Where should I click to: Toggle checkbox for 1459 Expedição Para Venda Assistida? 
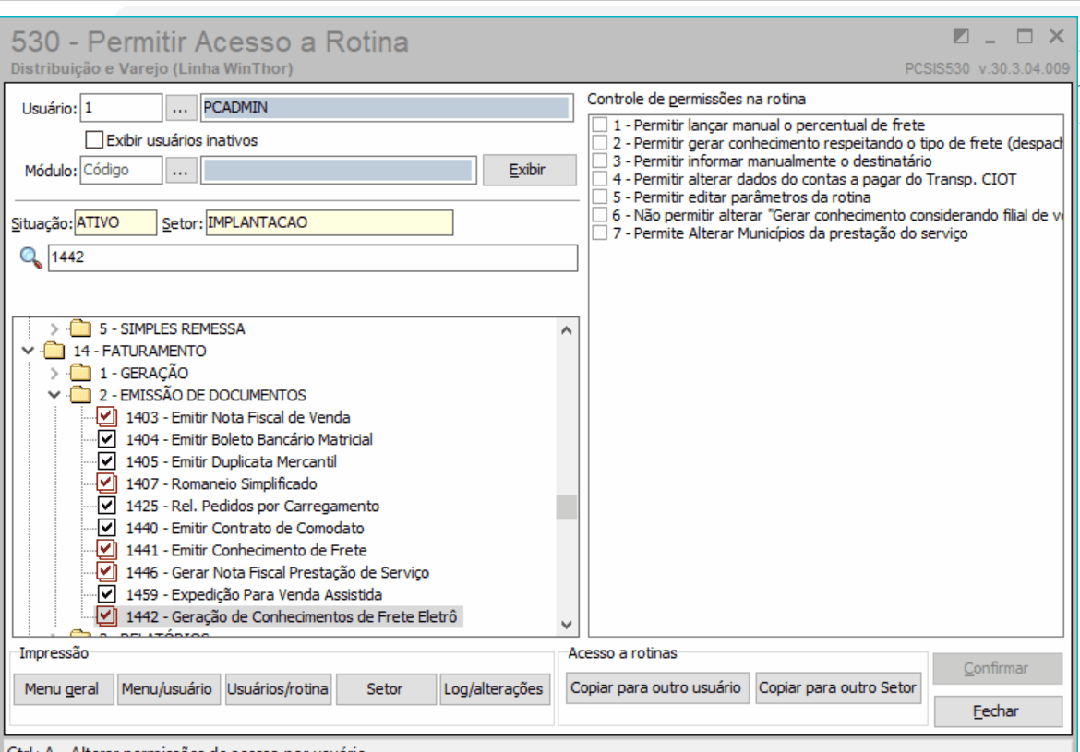(x=106, y=593)
